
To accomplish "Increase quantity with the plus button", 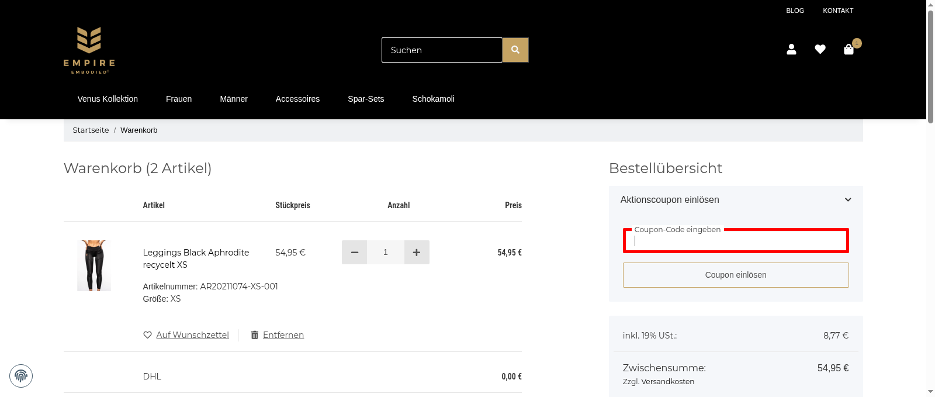I will click(x=417, y=253).
